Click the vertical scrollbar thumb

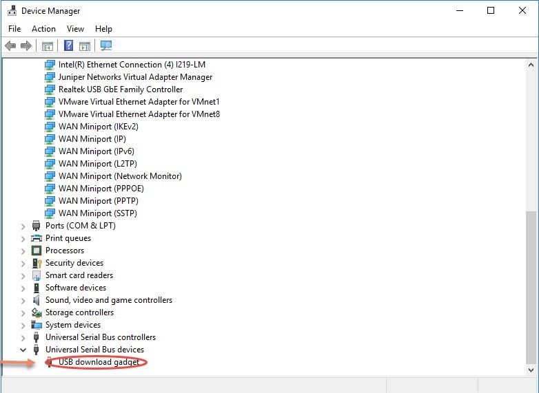point(531,286)
